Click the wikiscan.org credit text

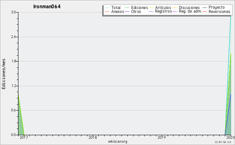click(117, 141)
